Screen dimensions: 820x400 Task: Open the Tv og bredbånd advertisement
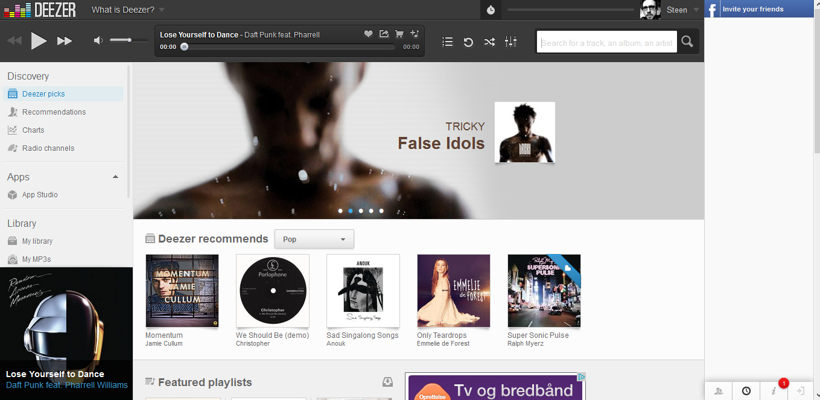point(495,387)
